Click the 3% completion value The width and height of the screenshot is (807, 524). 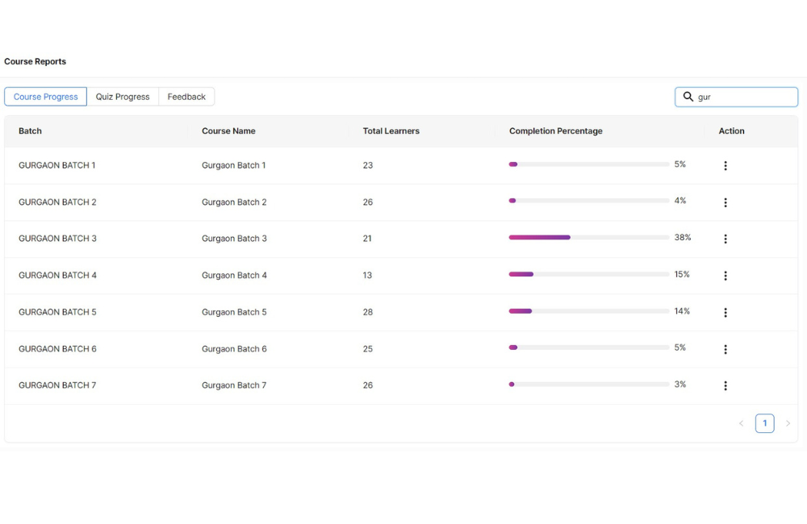pos(679,385)
